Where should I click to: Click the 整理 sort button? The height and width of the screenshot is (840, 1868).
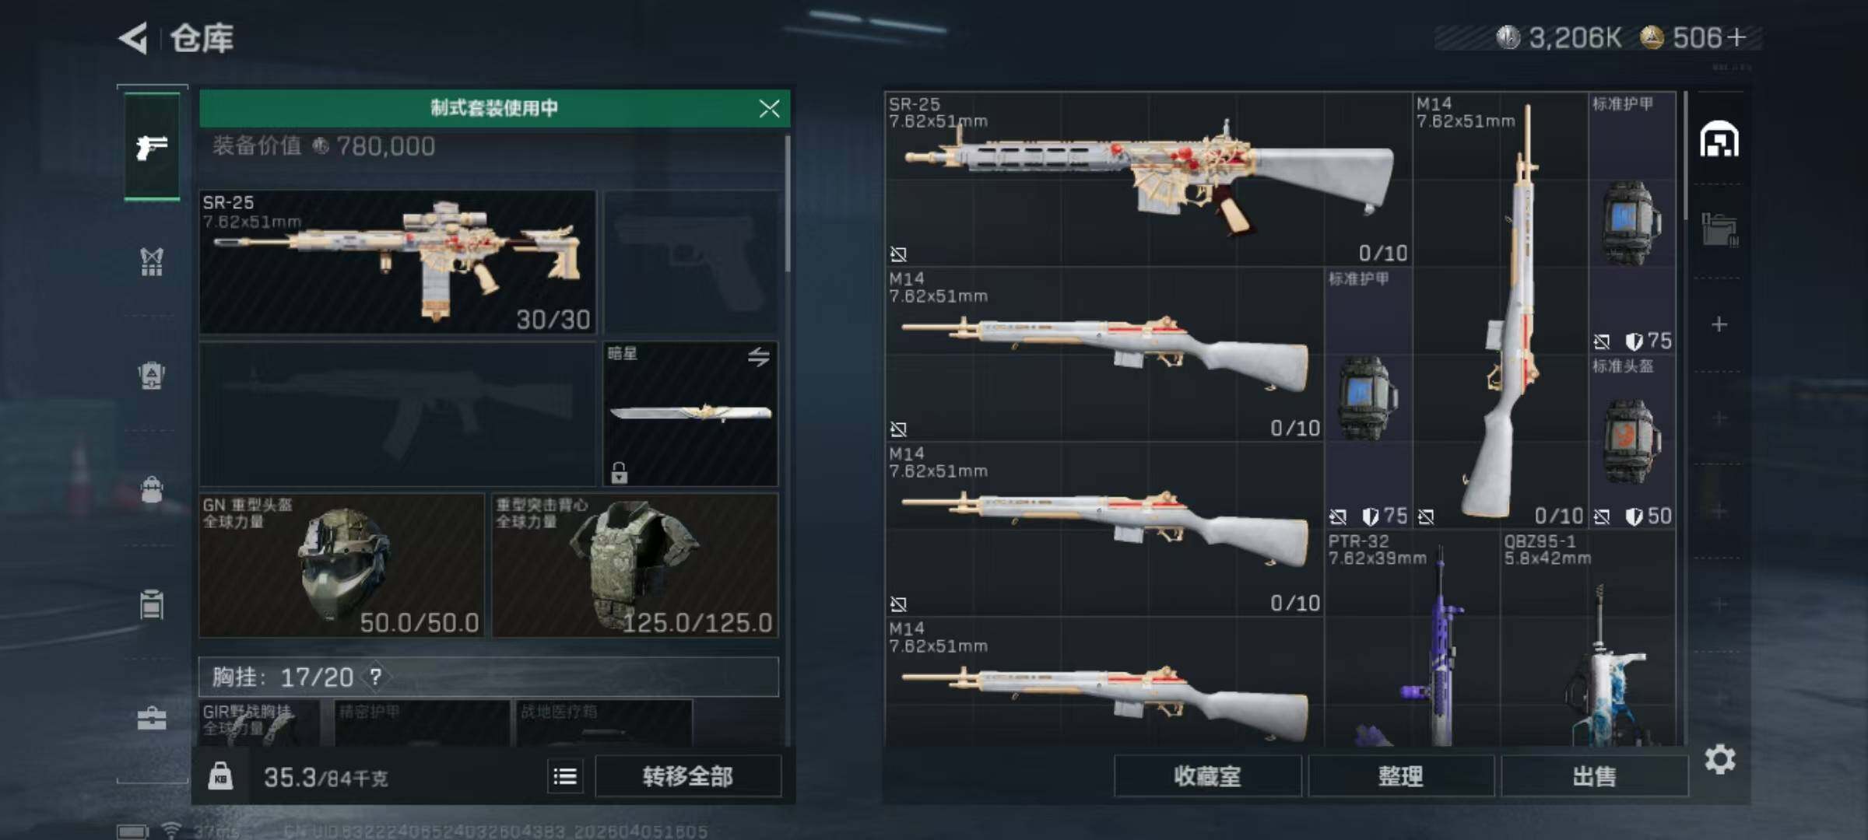[x=1401, y=776]
